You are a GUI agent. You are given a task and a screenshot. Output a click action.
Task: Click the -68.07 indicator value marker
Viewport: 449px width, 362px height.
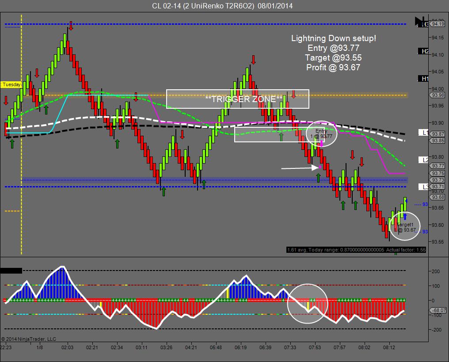(x=438, y=310)
